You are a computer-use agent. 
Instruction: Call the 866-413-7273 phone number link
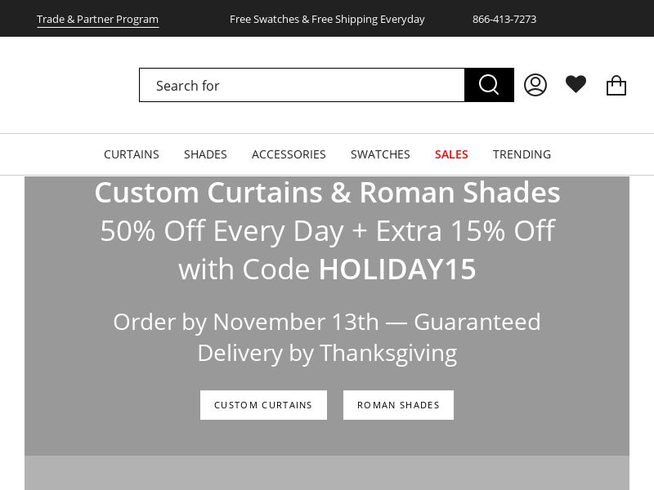pyautogui.click(x=504, y=19)
